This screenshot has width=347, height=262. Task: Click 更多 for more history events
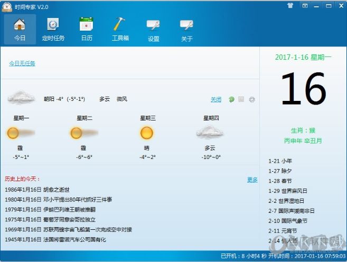[x=252, y=180]
